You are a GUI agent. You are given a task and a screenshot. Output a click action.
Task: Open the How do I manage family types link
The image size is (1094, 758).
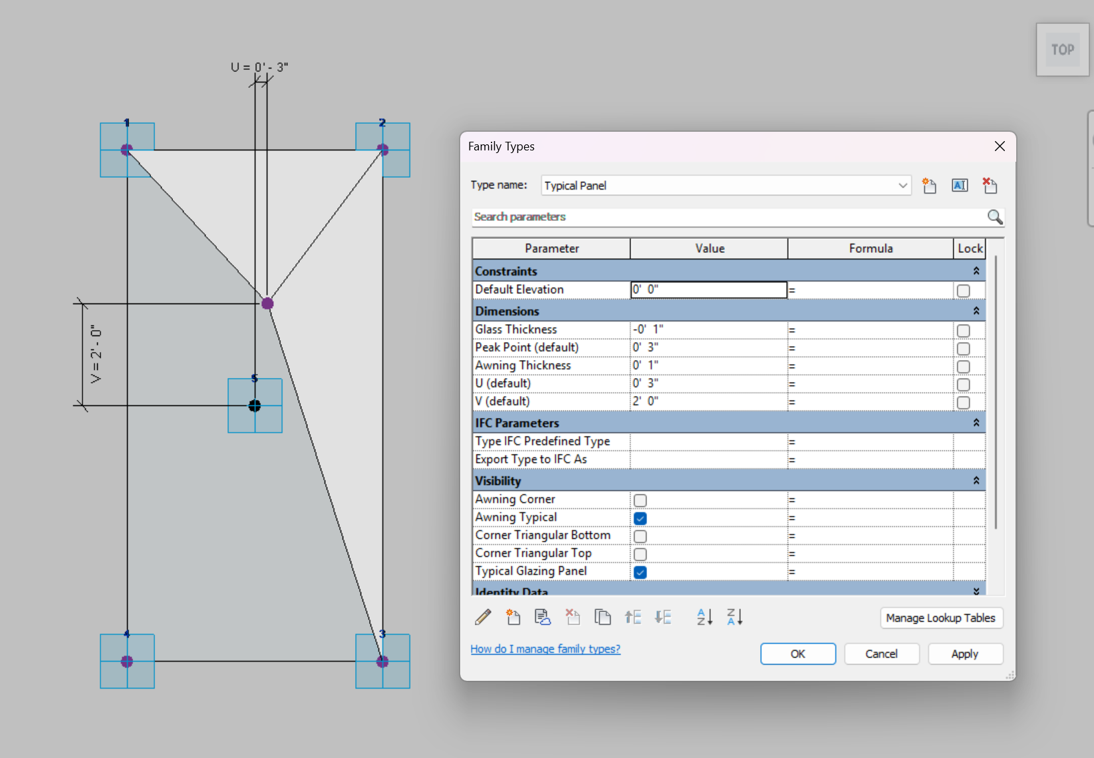(545, 649)
